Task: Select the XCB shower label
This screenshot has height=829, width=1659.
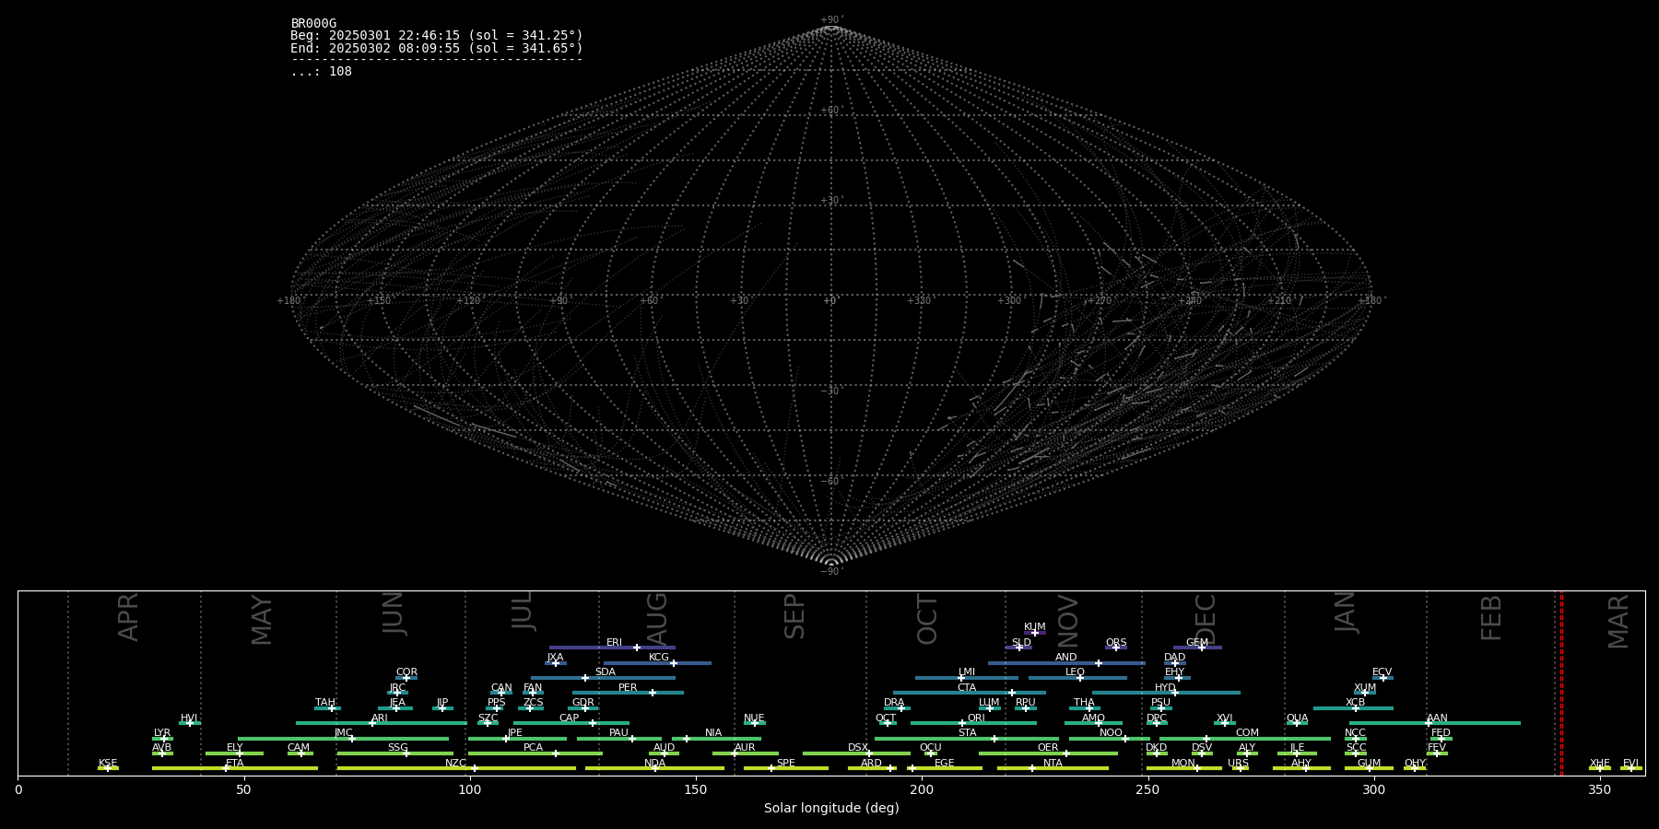Action: tap(1355, 703)
